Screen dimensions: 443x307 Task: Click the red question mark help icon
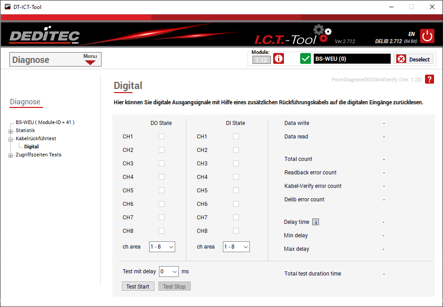point(430,80)
